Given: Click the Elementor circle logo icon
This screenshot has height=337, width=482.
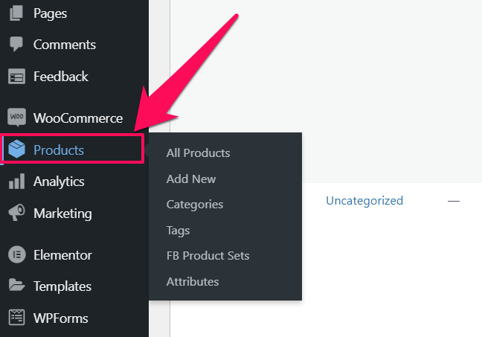Looking at the screenshot, I should (16, 254).
